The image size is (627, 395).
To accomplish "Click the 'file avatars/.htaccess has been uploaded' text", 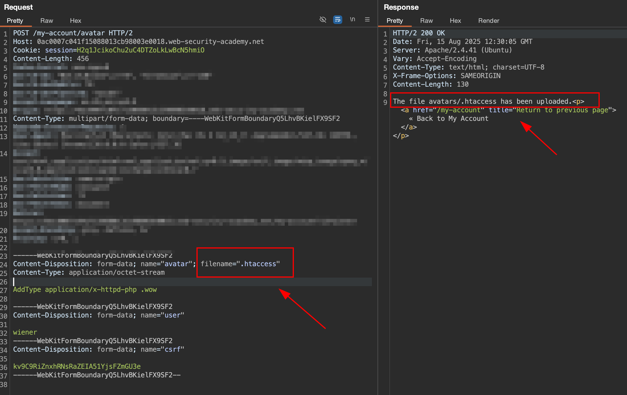I will click(482, 101).
